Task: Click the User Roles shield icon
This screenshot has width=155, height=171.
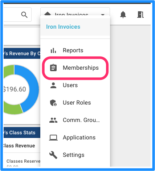Action: (x=53, y=103)
